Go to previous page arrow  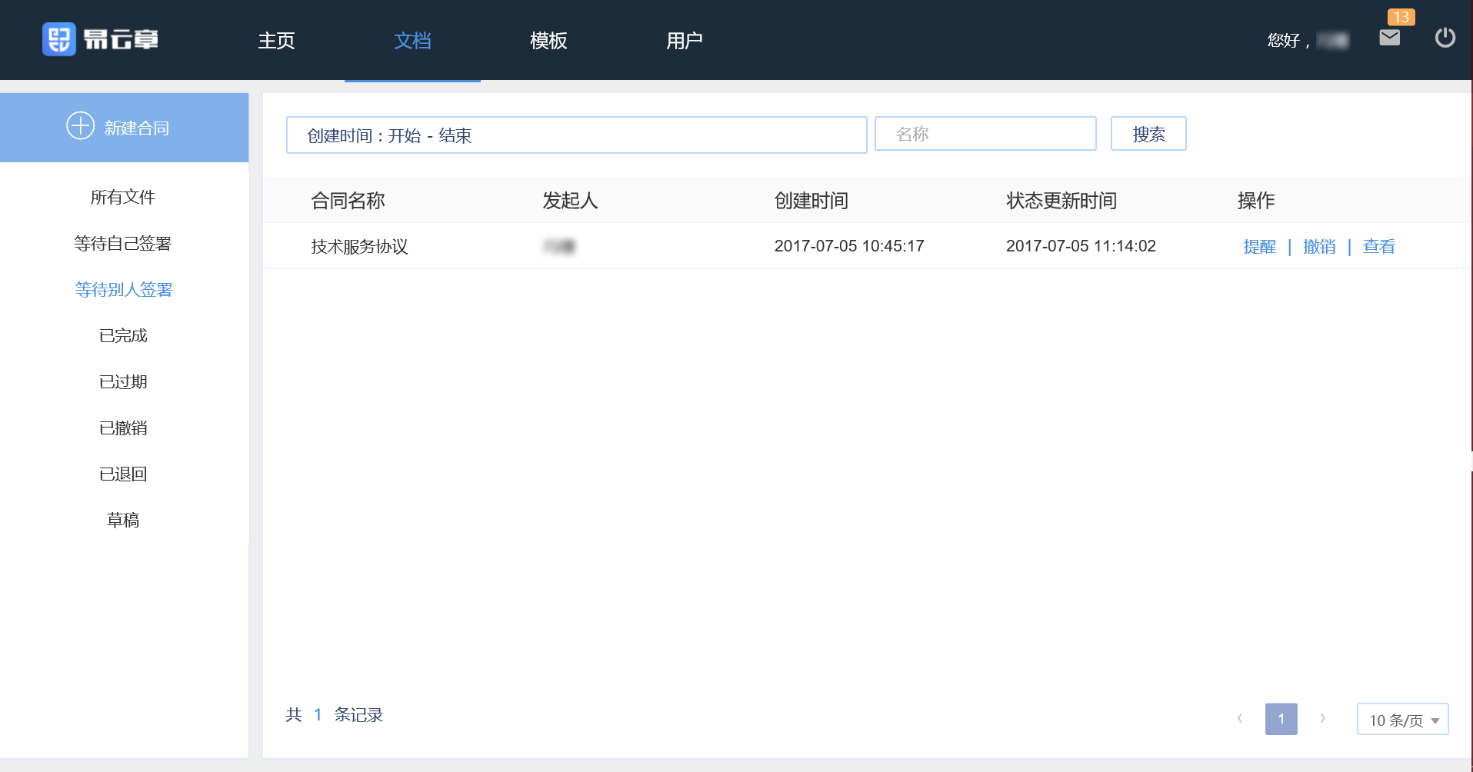click(x=1239, y=719)
